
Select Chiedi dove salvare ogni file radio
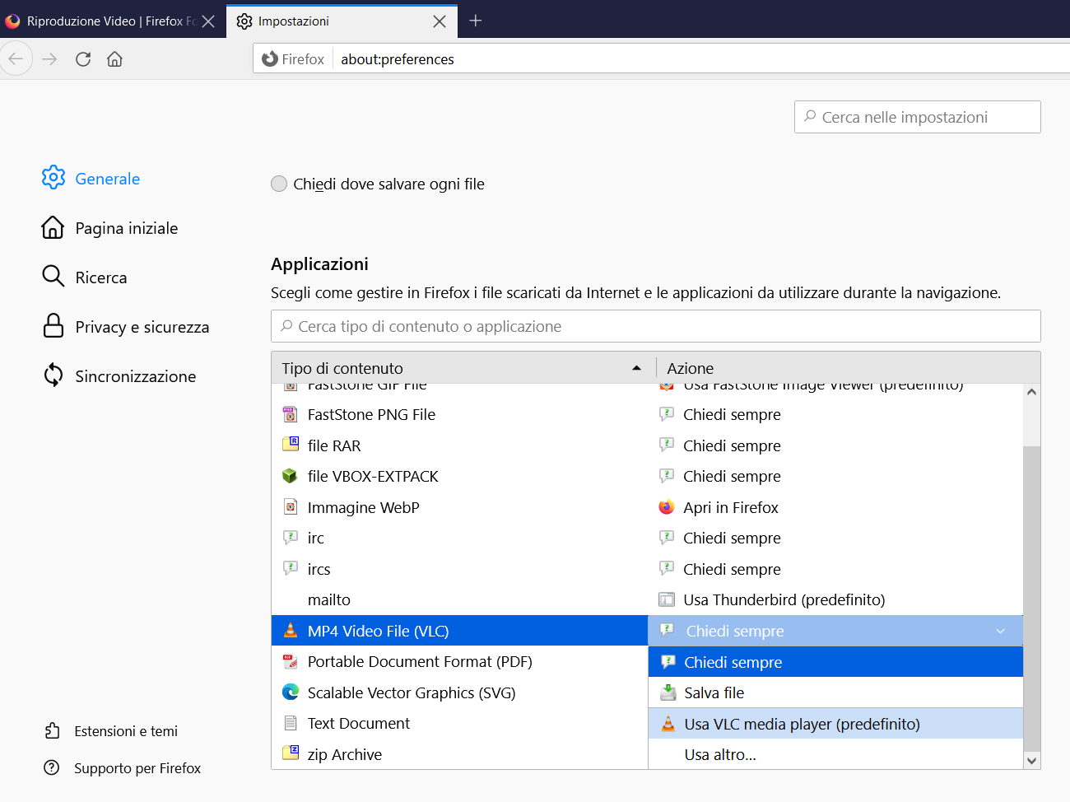click(279, 184)
